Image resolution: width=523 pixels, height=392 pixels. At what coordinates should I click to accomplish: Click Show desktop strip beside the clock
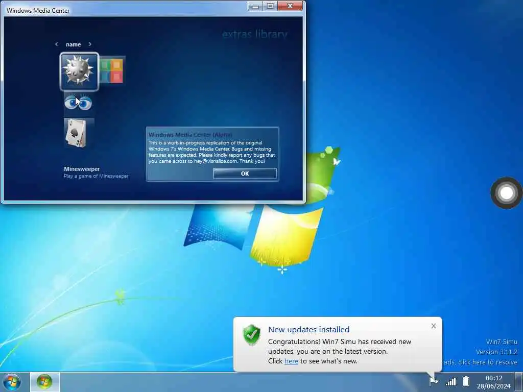tap(519, 382)
